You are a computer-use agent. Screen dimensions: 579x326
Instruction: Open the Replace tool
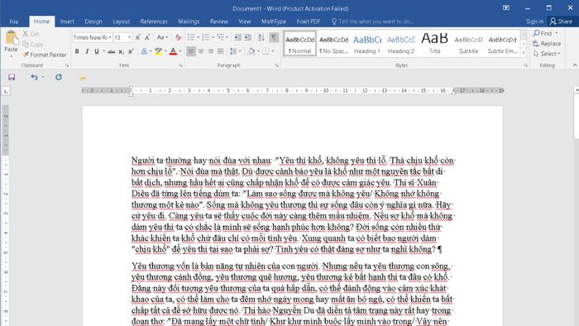(x=547, y=44)
